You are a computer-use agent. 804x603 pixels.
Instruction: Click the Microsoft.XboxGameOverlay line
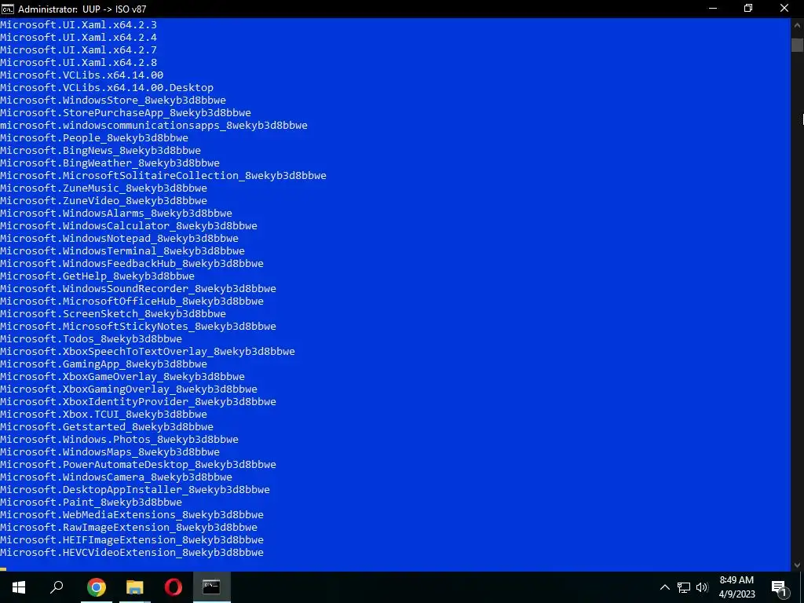click(x=122, y=376)
